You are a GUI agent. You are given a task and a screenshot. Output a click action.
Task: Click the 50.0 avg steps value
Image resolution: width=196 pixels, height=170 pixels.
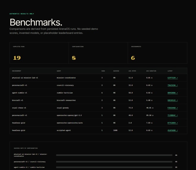pyautogui.click(x=130, y=93)
